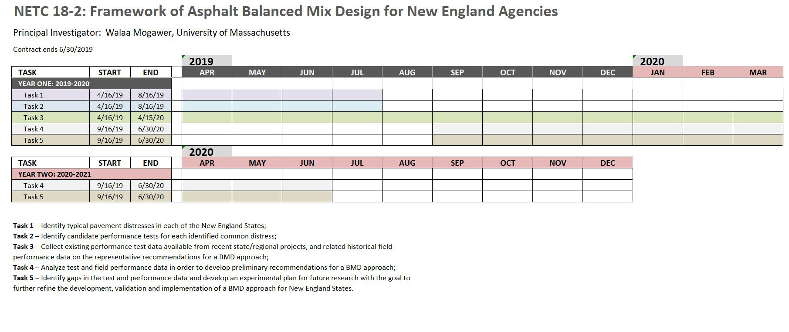789x332 pixels.
Task: Click Task 4 name cell under Year One
Action: point(51,129)
